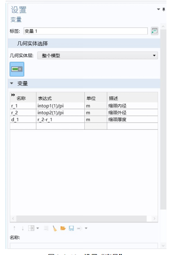Open the settings panel menu arrow

[x=159, y=9]
